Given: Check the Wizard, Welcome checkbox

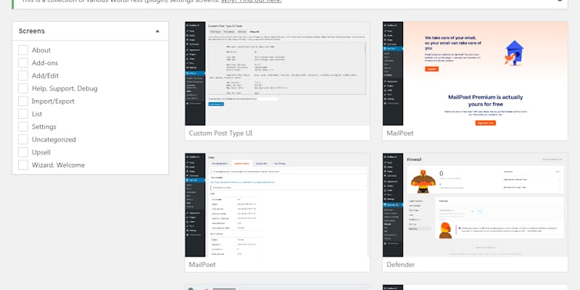Looking at the screenshot, I should (x=23, y=165).
